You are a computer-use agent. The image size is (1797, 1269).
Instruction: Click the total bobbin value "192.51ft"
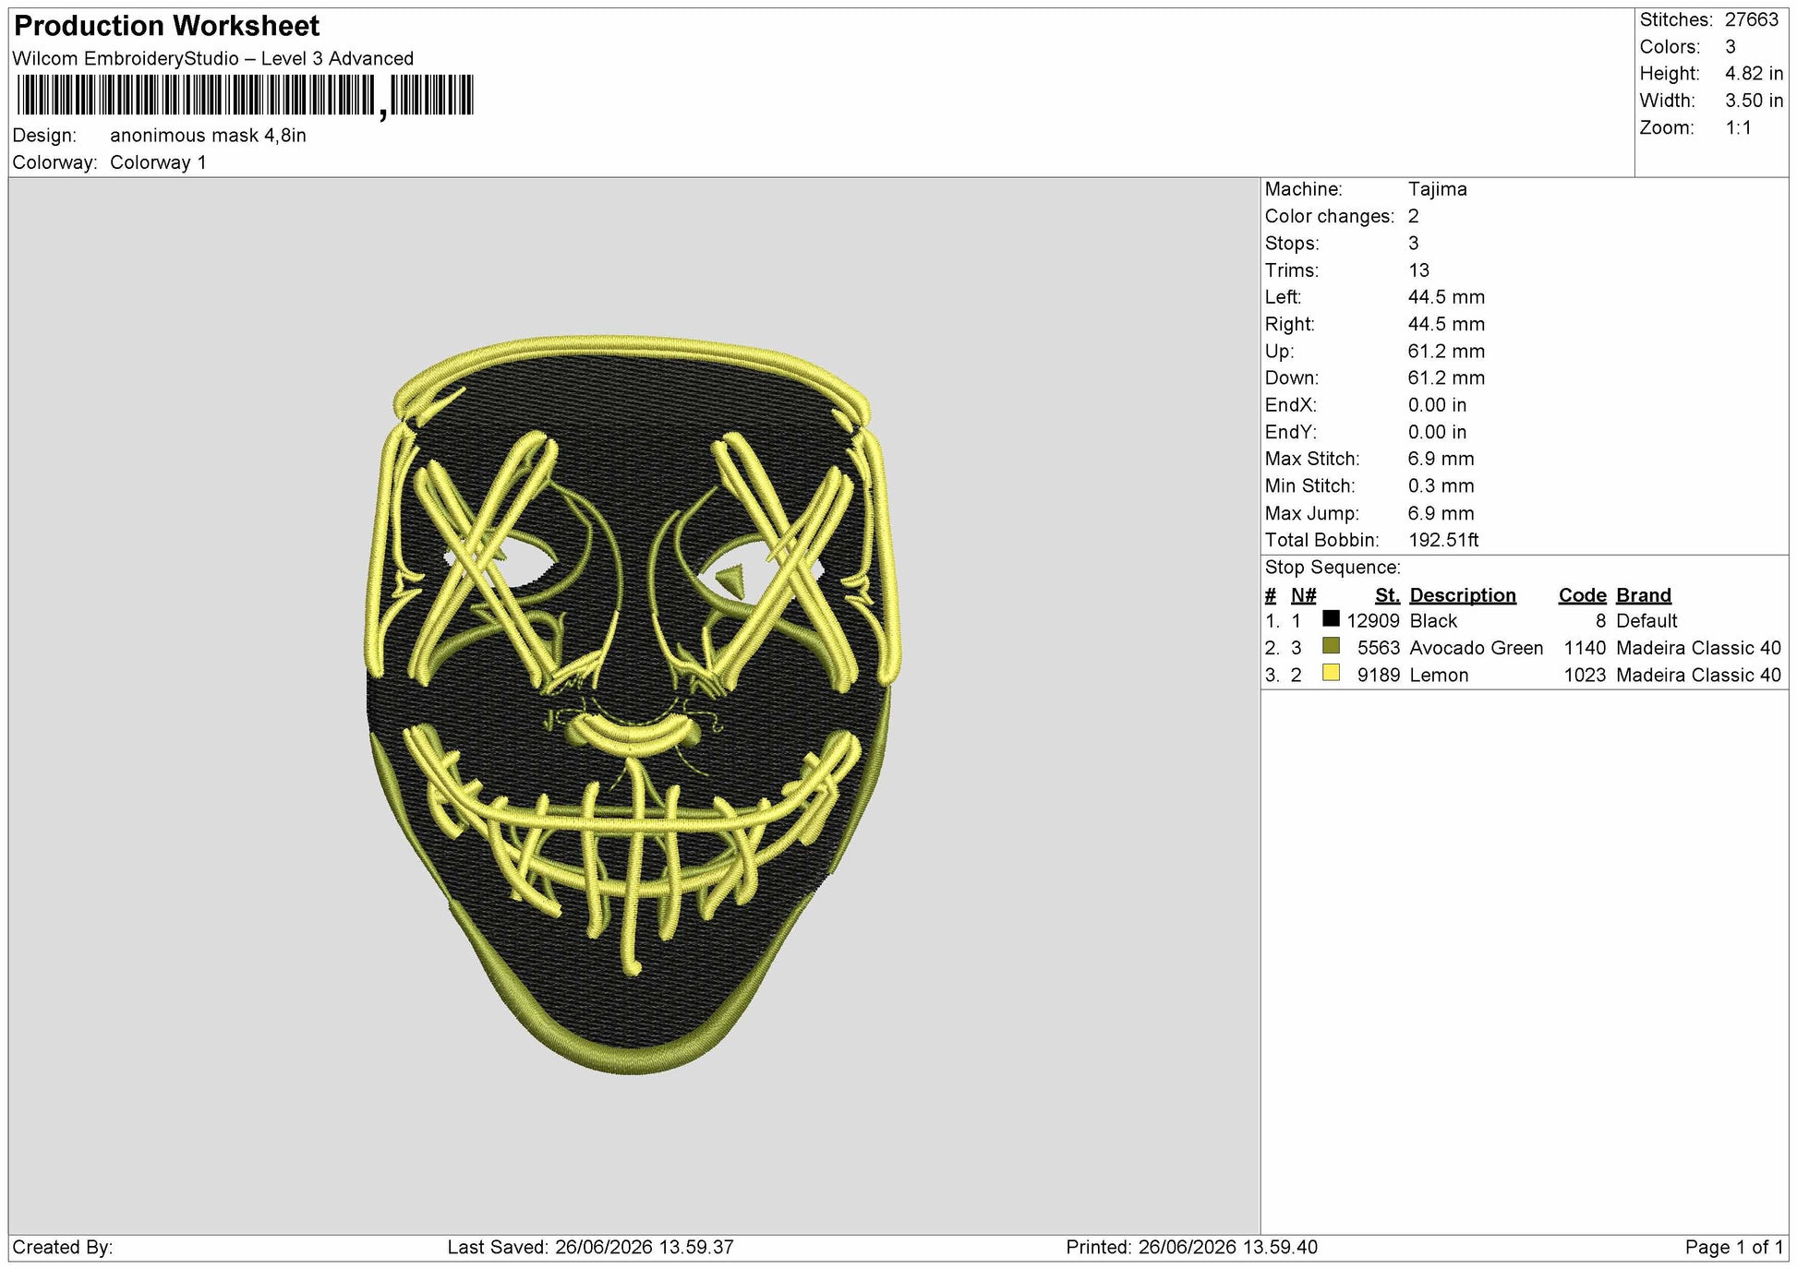pos(1443,540)
